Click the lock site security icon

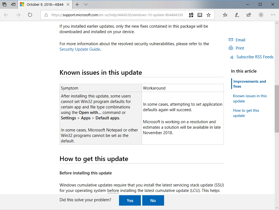coord(46,15)
